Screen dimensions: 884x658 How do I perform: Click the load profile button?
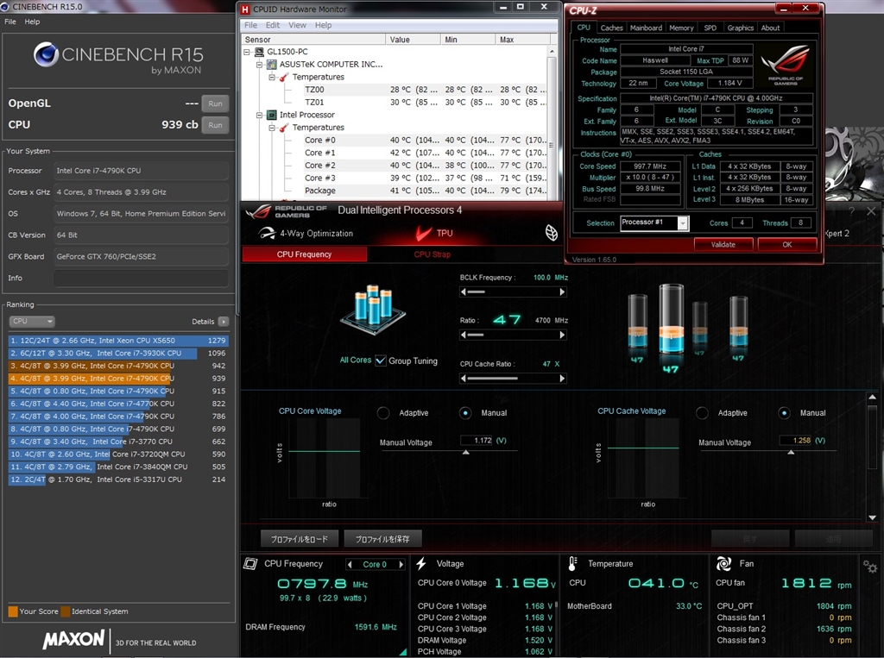pos(300,539)
